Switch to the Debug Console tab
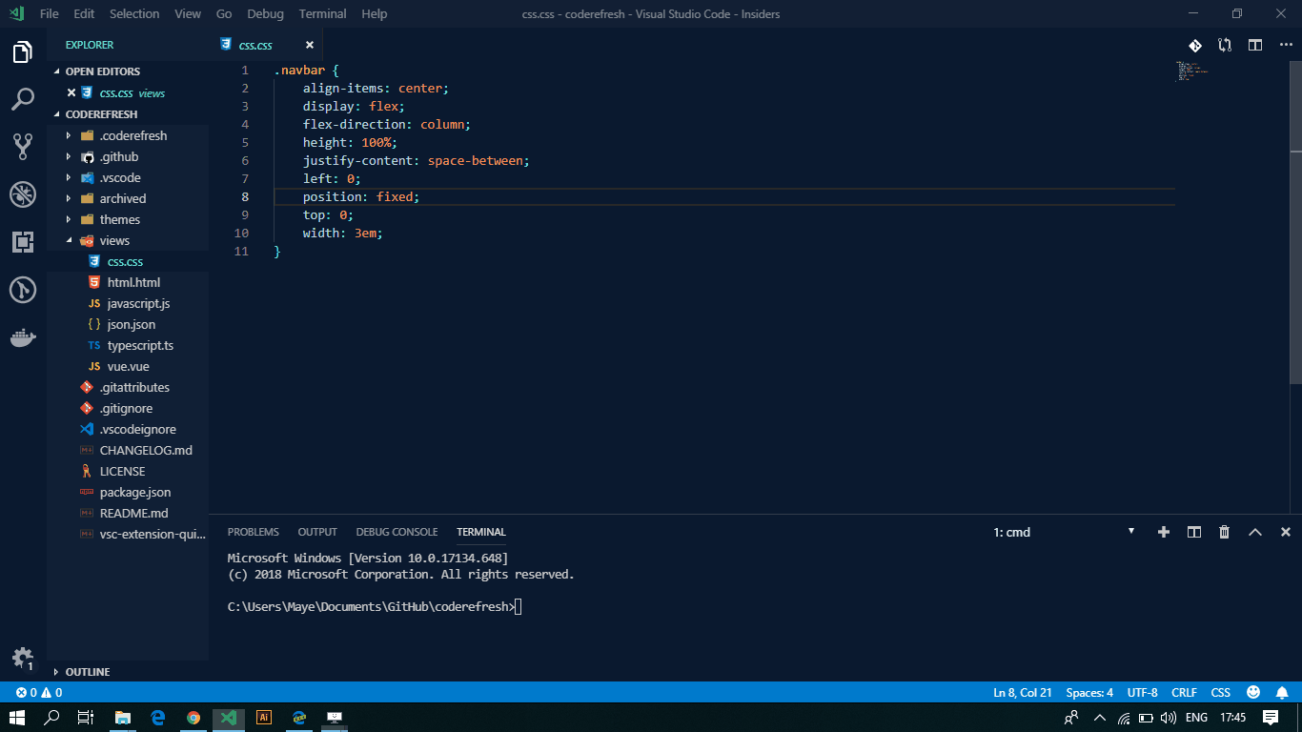 coord(397,532)
